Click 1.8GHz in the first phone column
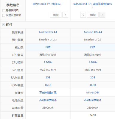Image resolution: width=115 pixels, height=119 pixels. pos(48,62)
